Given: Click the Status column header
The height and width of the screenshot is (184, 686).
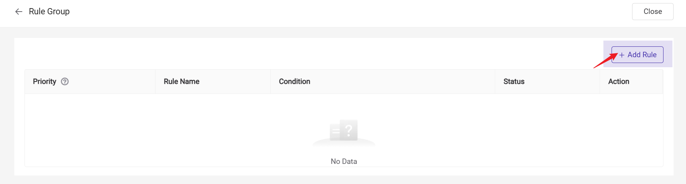Looking at the screenshot, I should (x=514, y=82).
